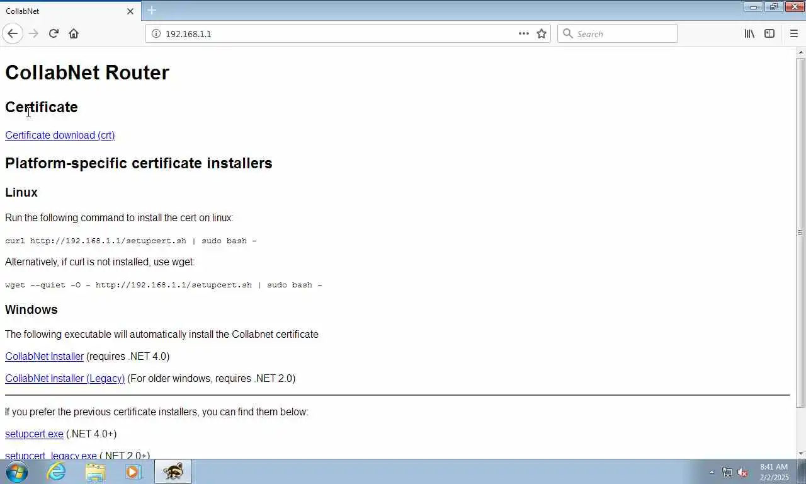
Task: Click the Linux section heading
Action: pyautogui.click(x=21, y=192)
